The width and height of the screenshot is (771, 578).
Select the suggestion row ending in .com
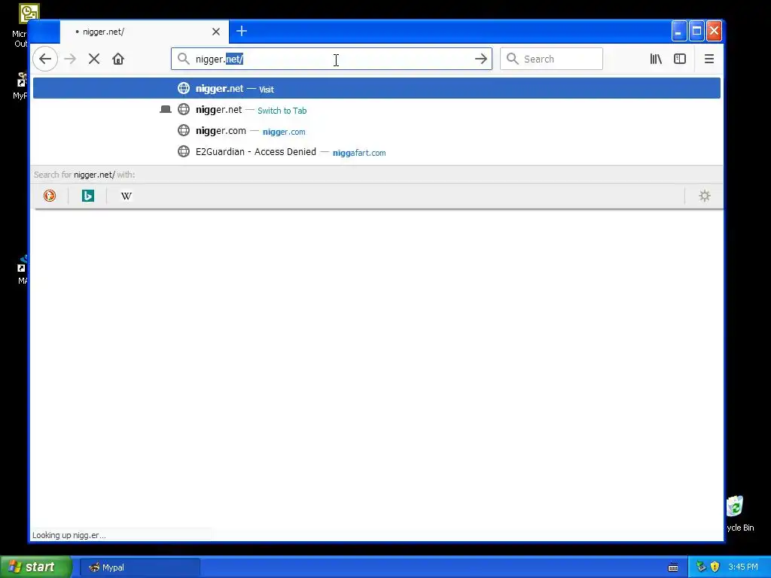click(376, 131)
